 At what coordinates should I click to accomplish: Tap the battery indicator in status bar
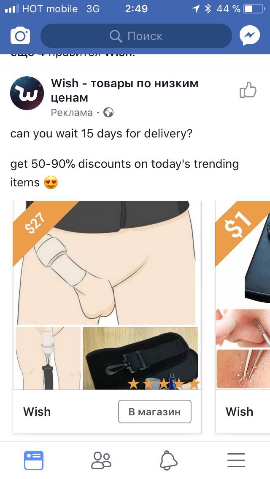pos(254,9)
